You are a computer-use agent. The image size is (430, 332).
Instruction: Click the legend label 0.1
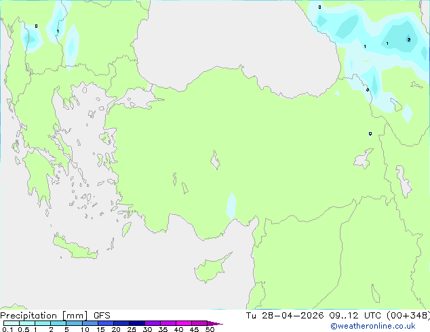[x=7, y=329]
